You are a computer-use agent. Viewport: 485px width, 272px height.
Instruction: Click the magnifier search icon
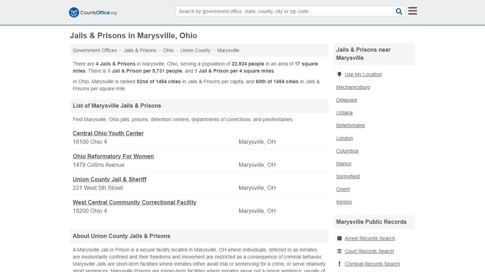pyautogui.click(x=399, y=11)
